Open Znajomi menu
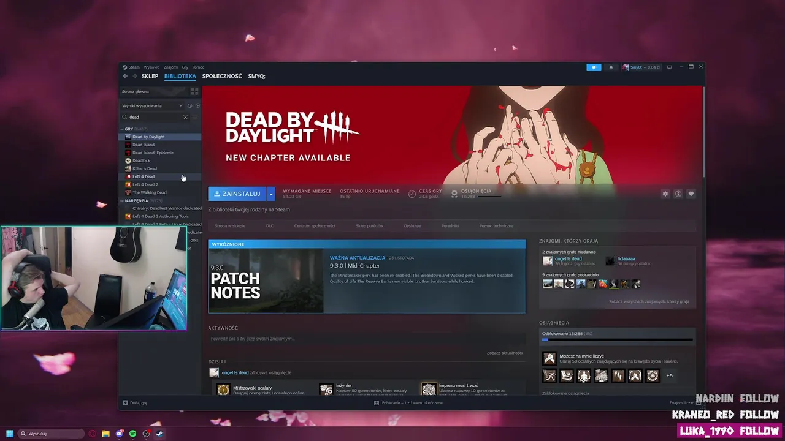Viewport: 785px width, 441px height. point(170,67)
